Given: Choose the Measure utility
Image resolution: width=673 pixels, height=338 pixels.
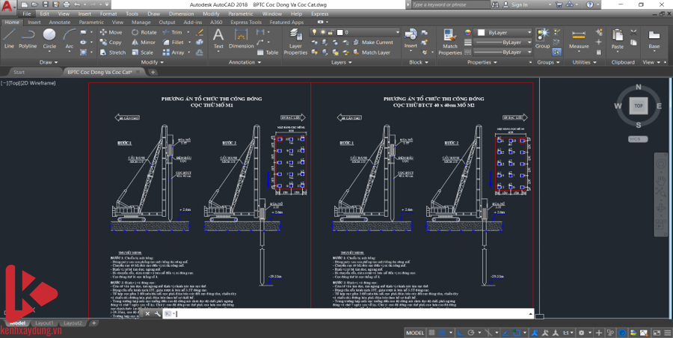Looking at the screenshot, I should click(579, 37).
